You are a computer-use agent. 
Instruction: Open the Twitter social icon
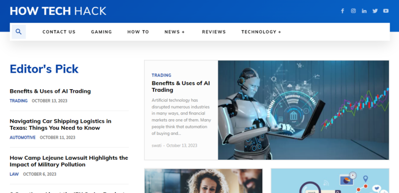click(x=375, y=11)
